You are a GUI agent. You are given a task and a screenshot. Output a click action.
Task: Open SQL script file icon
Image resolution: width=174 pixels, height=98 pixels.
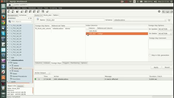(13, 11)
